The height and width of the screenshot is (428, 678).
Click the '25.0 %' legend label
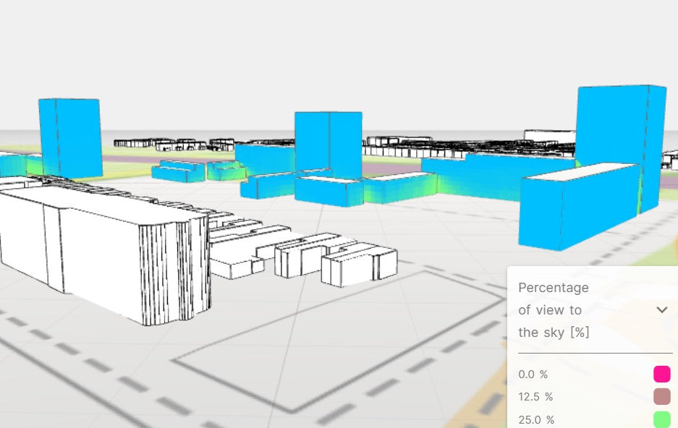pos(535,419)
